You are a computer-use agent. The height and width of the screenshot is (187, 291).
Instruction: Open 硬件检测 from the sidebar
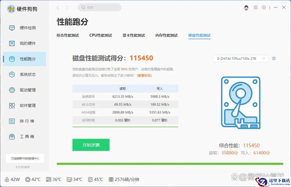coord(24,28)
